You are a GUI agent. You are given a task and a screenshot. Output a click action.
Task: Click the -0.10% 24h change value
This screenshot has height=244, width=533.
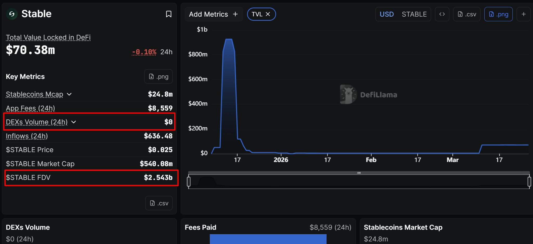144,52
